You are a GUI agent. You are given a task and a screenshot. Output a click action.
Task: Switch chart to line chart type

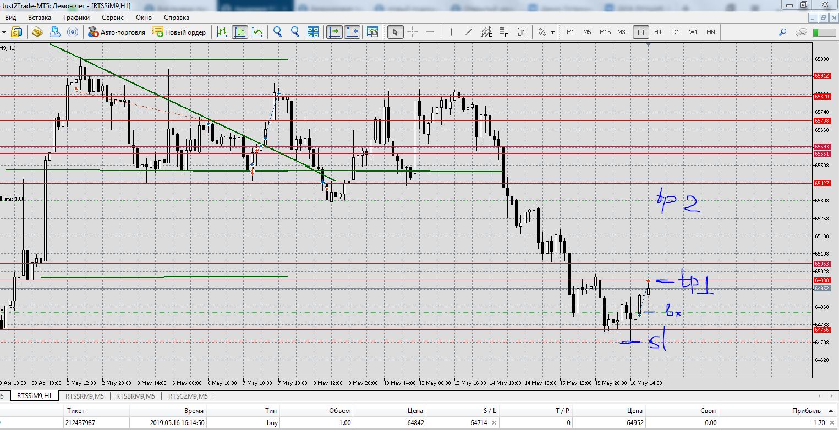(257, 32)
